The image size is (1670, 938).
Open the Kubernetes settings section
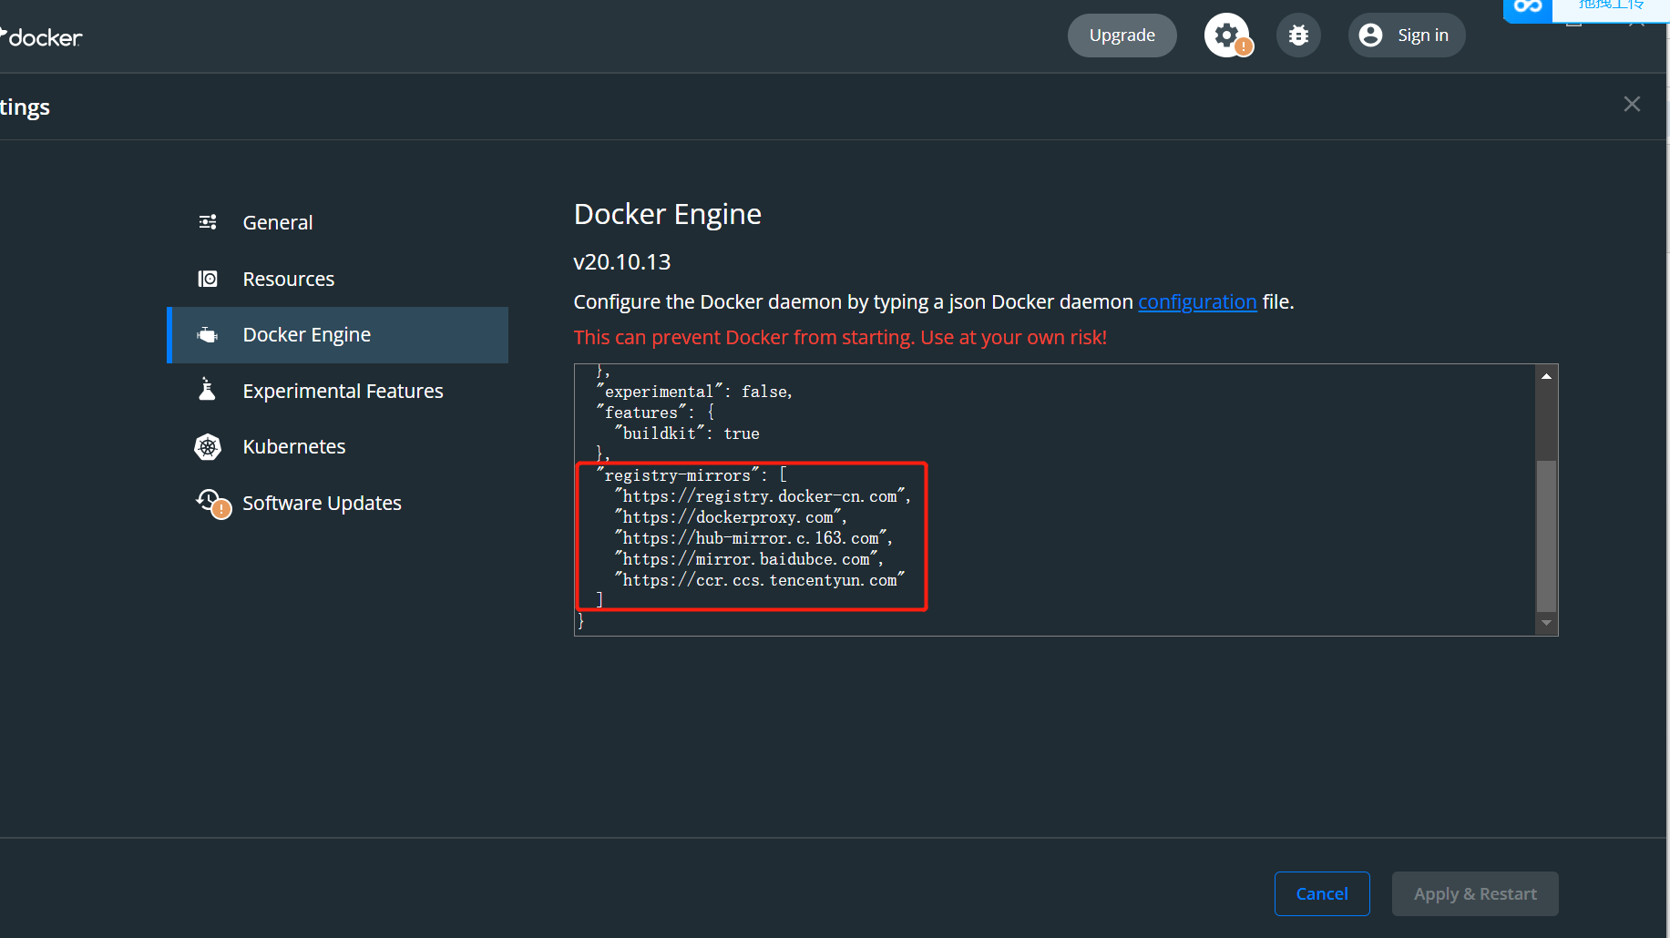coord(337,447)
